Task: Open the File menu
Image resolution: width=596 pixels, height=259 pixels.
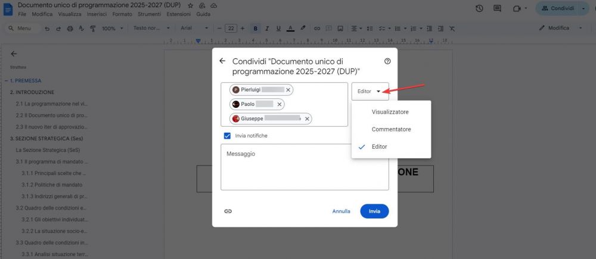Action: pyautogui.click(x=22, y=14)
